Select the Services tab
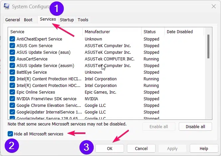The width and height of the screenshot is (221, 156). pyautogui.click(x=48, y=19)
